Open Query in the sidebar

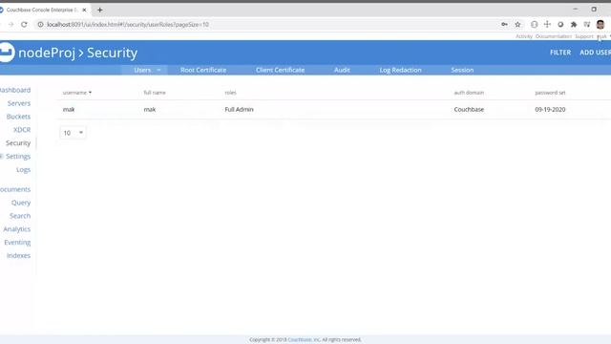(x=21, y=203)
